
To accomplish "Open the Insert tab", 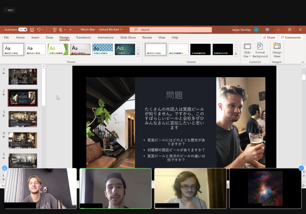I will [x=35, y=38].
